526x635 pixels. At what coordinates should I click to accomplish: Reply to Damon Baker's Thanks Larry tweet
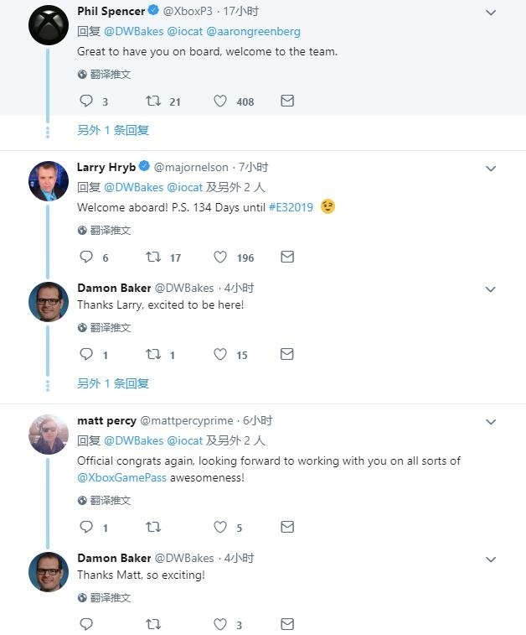(86, 355)
